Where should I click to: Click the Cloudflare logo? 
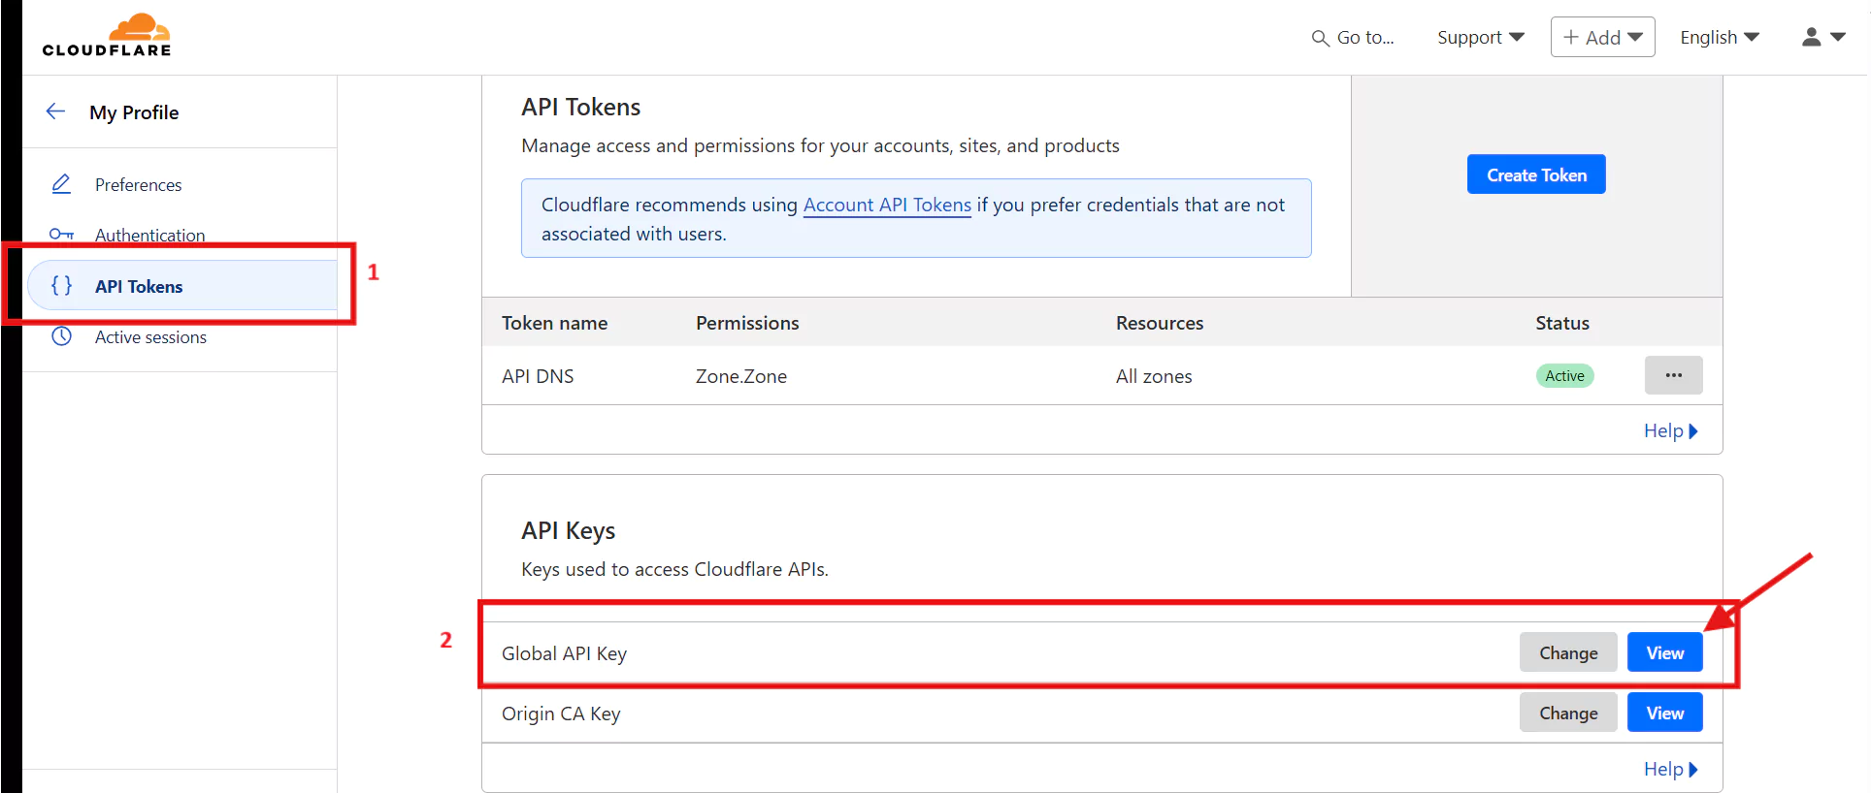(107, 36)
